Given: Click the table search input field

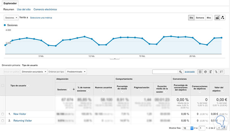Looking at the screenshot, I should (x=165, y=72).
